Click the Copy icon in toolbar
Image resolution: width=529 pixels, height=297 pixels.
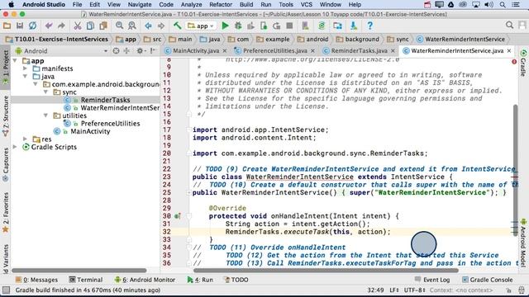coord(90,26)
